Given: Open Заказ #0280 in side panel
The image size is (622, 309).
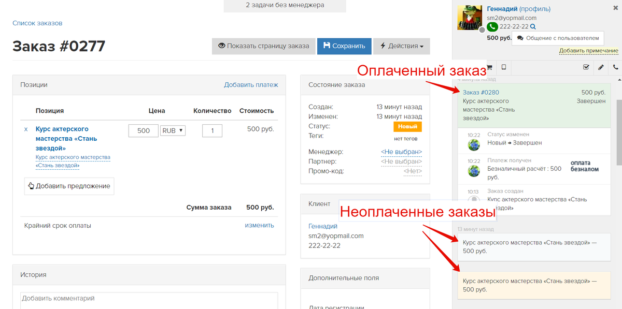Looking at the screenshot, I should [x=480, y=92].
